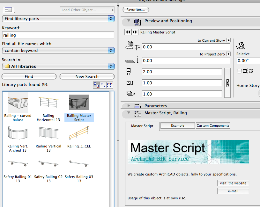Switch to the Example tab
Viewport: 260px width, 207px height.
tap(177, 126)
